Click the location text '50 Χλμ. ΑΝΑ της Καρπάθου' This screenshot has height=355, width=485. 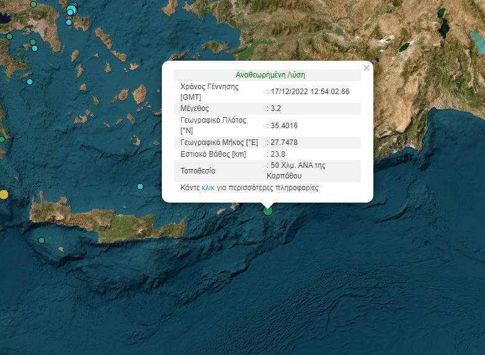pyautogui.click(x=296, y=170)
